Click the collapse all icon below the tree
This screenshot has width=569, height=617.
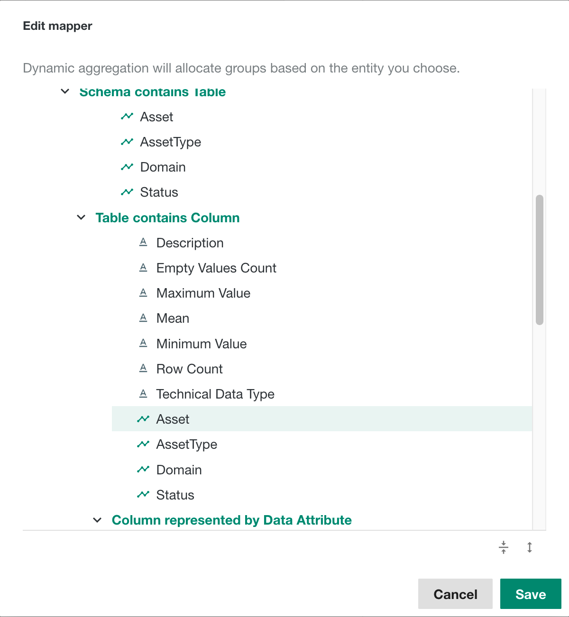[x=504, y=547]
